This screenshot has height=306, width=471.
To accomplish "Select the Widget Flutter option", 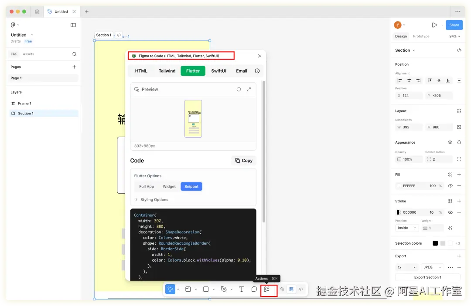I will 169,186.
